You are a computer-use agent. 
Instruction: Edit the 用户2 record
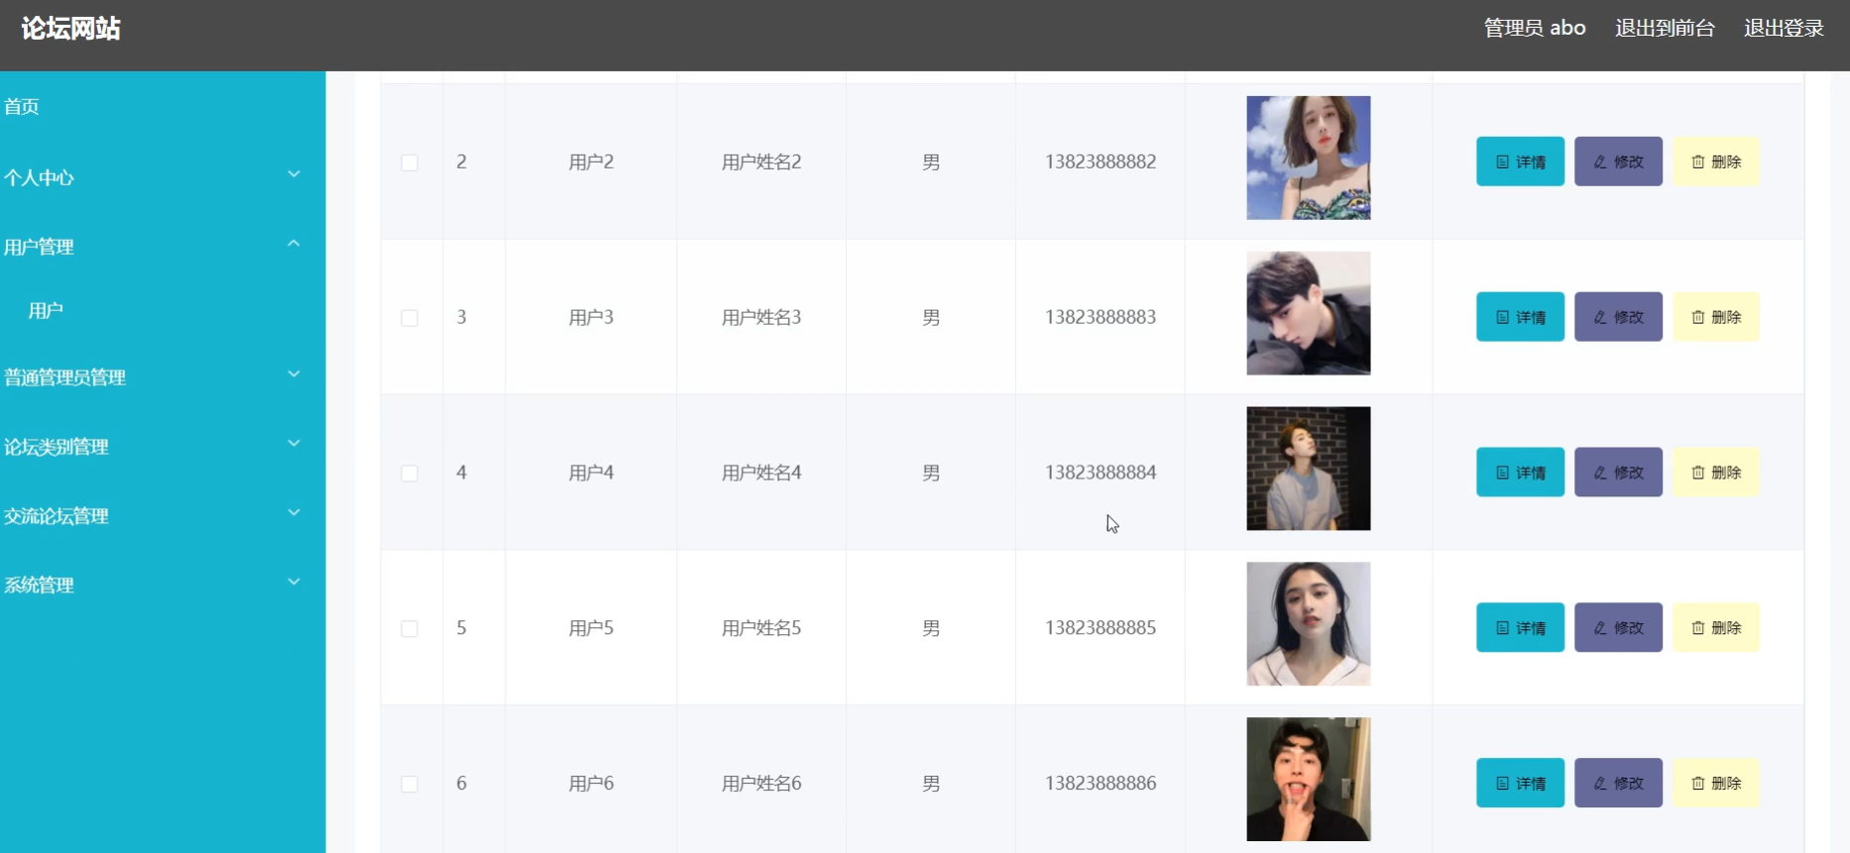1618,161
